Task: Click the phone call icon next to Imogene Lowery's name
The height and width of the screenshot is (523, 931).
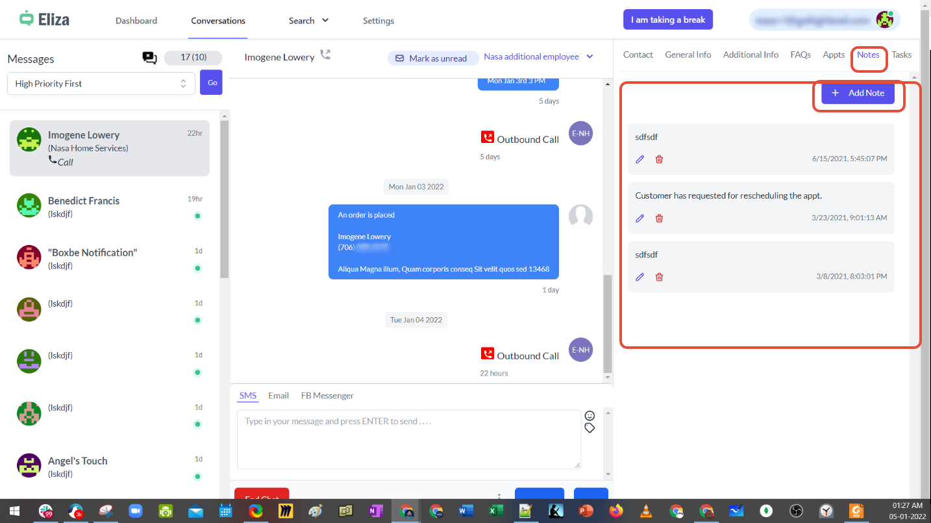Action: [325, 55]
